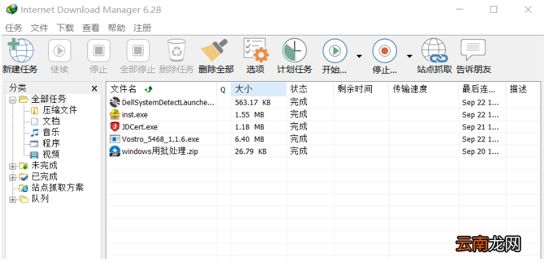Image resolution: width=546 pixels, height=263 pixels.
Task: Sort by 状态 column header
Action: (310, 89)
